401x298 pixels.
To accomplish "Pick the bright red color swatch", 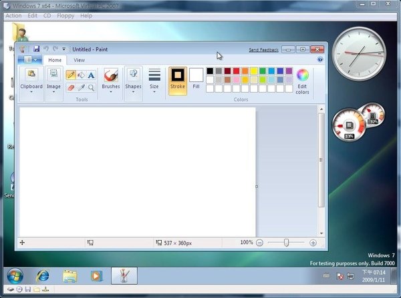I will click(237, 71).
